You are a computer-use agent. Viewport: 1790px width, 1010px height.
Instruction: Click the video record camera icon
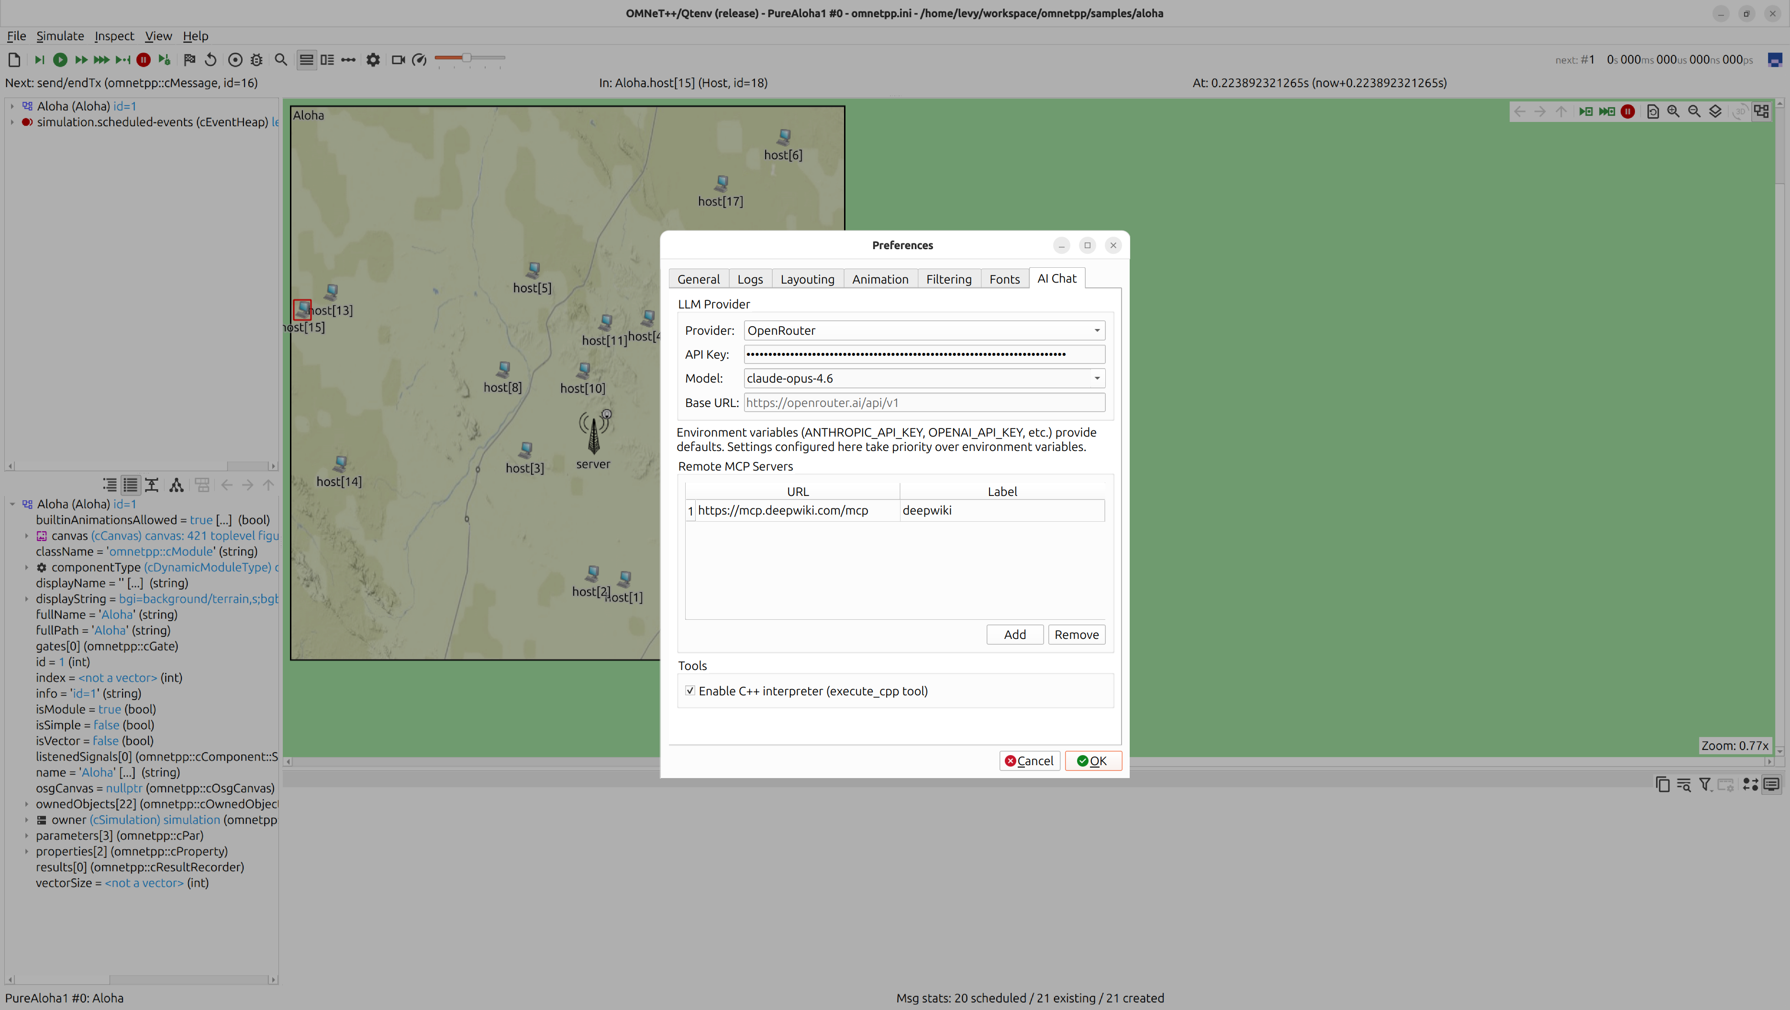point(398,60)
